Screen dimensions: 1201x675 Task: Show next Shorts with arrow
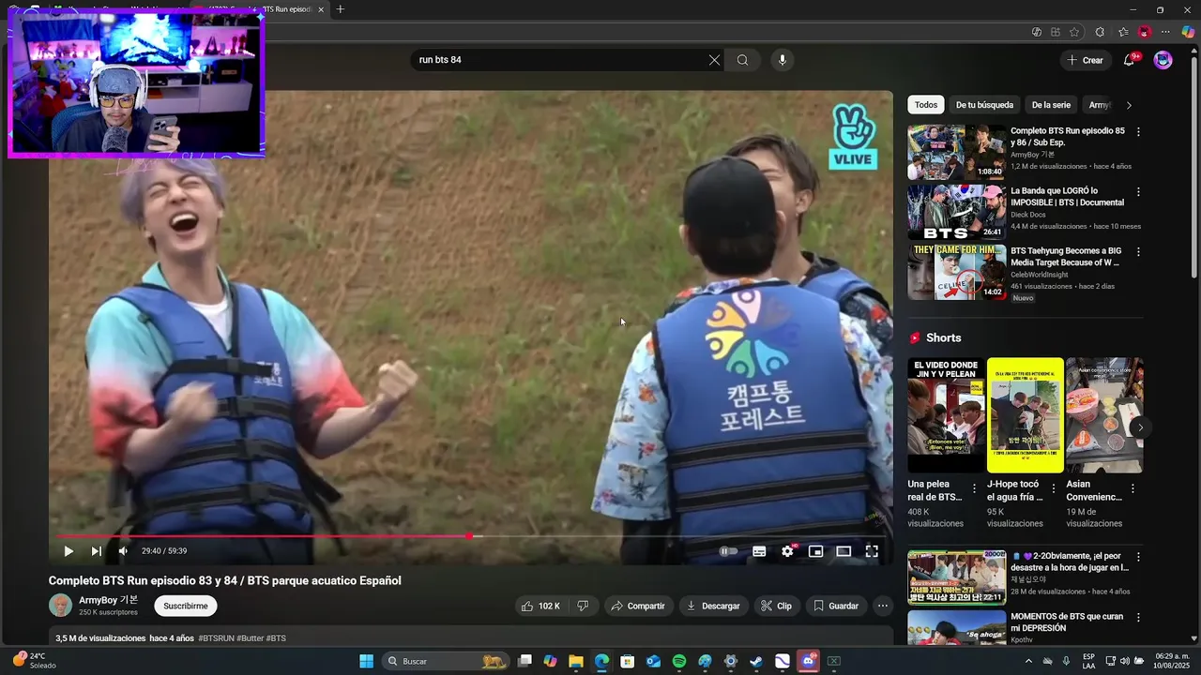tap(1140, 427)
